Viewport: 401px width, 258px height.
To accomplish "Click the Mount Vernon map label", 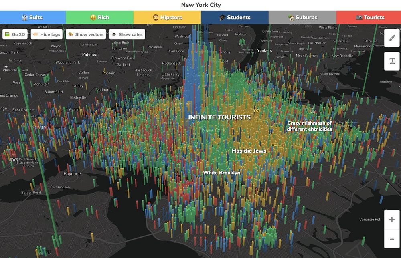I will click(x=307, y=55).
